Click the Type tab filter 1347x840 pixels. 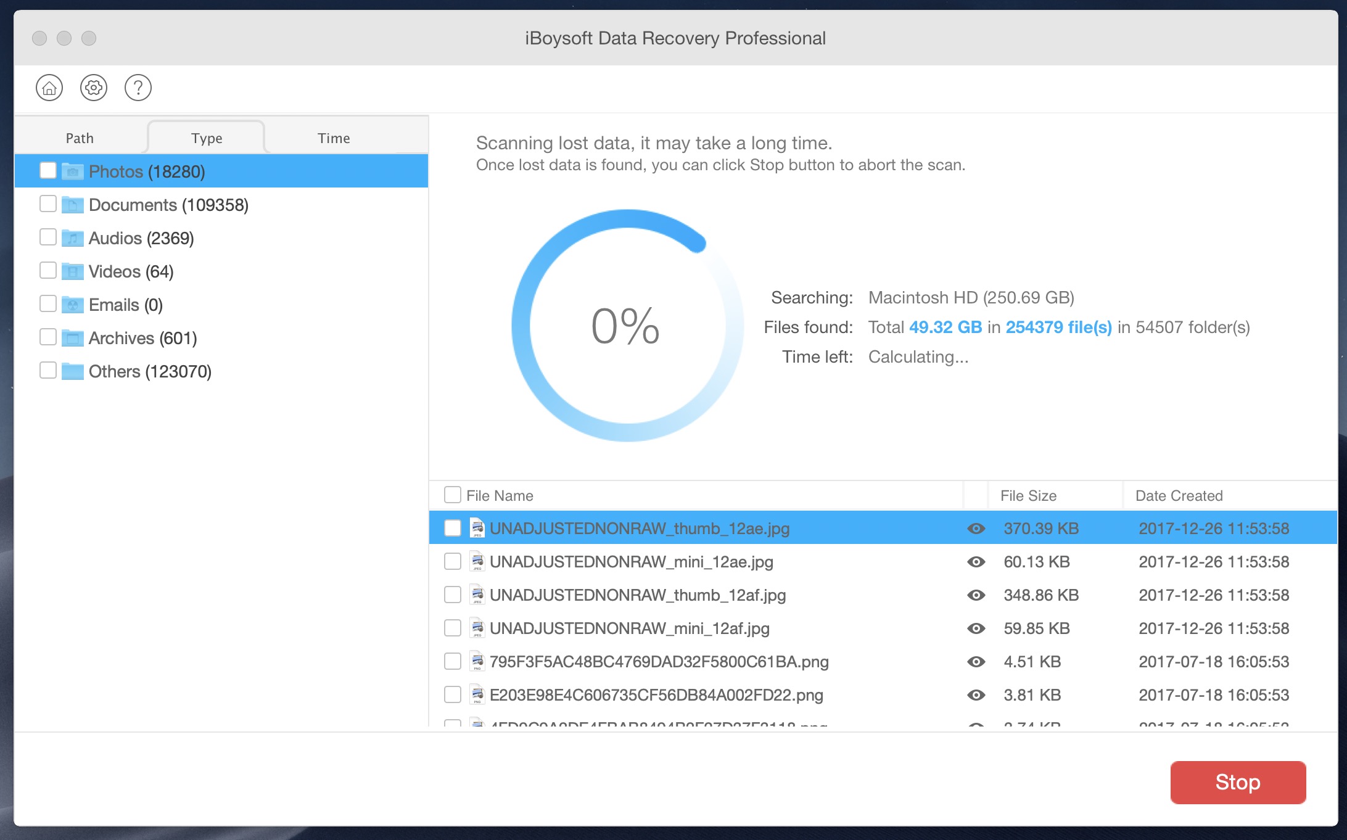(206, 136)
